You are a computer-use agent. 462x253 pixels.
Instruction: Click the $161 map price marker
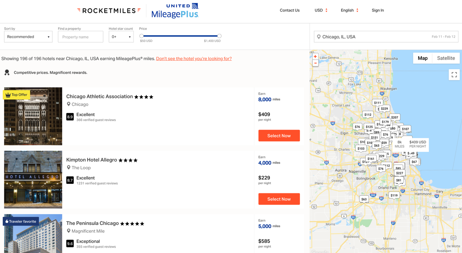[371, 158]
